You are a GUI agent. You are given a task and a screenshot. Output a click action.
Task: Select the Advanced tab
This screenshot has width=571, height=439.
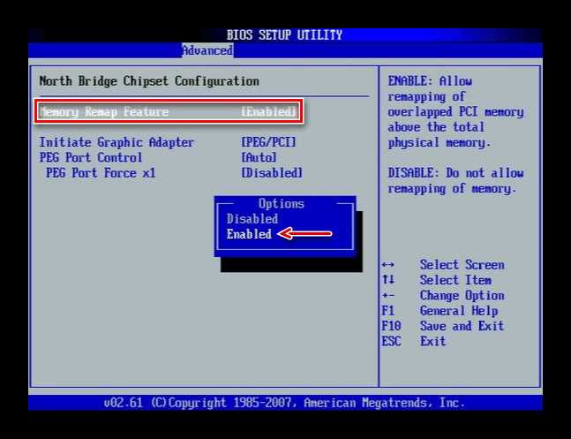[207, 50]
